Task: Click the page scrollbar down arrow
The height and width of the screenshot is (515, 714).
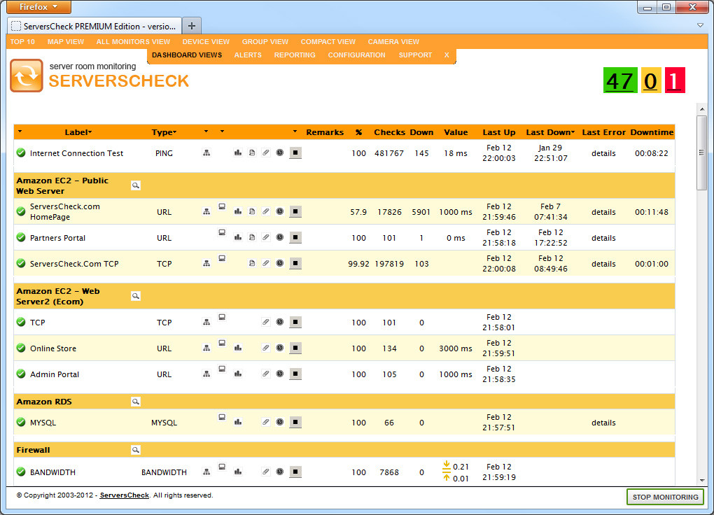Action: coord(701,480)
